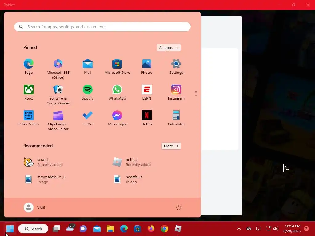This screenshot has width=315, height=236.
Task: Open Solitaire & Casual Games
Action: 58,95
